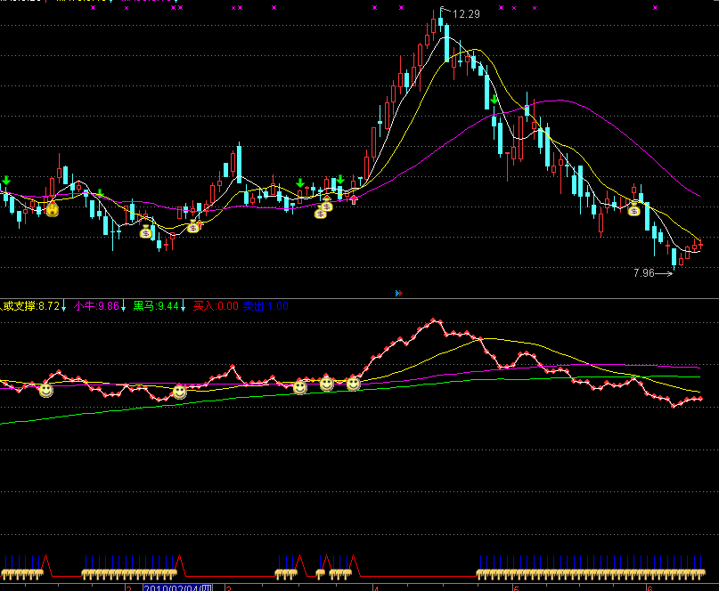Click the red up arrow before the rally
The width and height of the screenshot is (719, 591).
point(354,198)
